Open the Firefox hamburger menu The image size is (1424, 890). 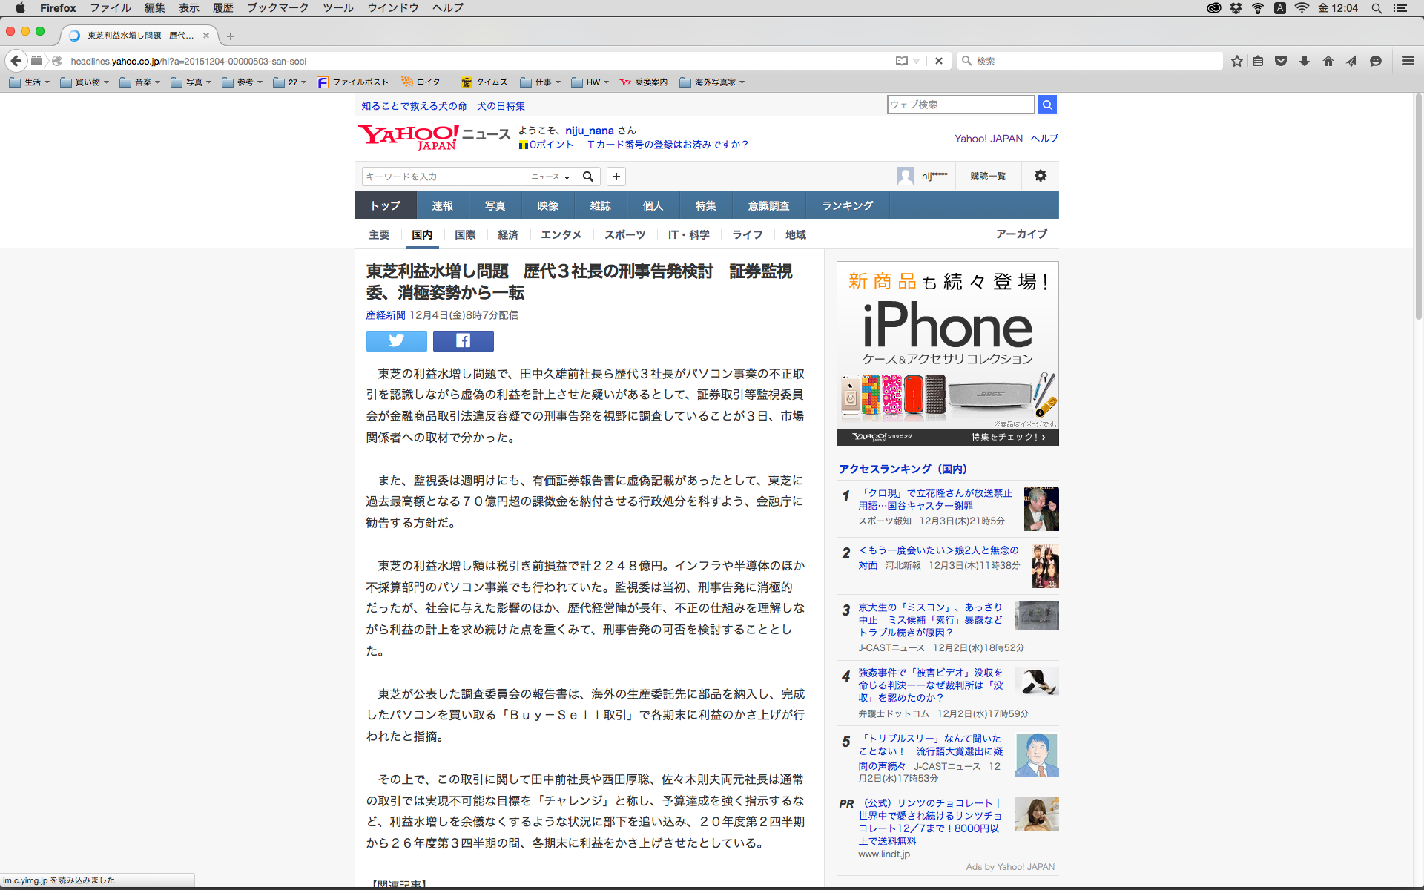1408,61
